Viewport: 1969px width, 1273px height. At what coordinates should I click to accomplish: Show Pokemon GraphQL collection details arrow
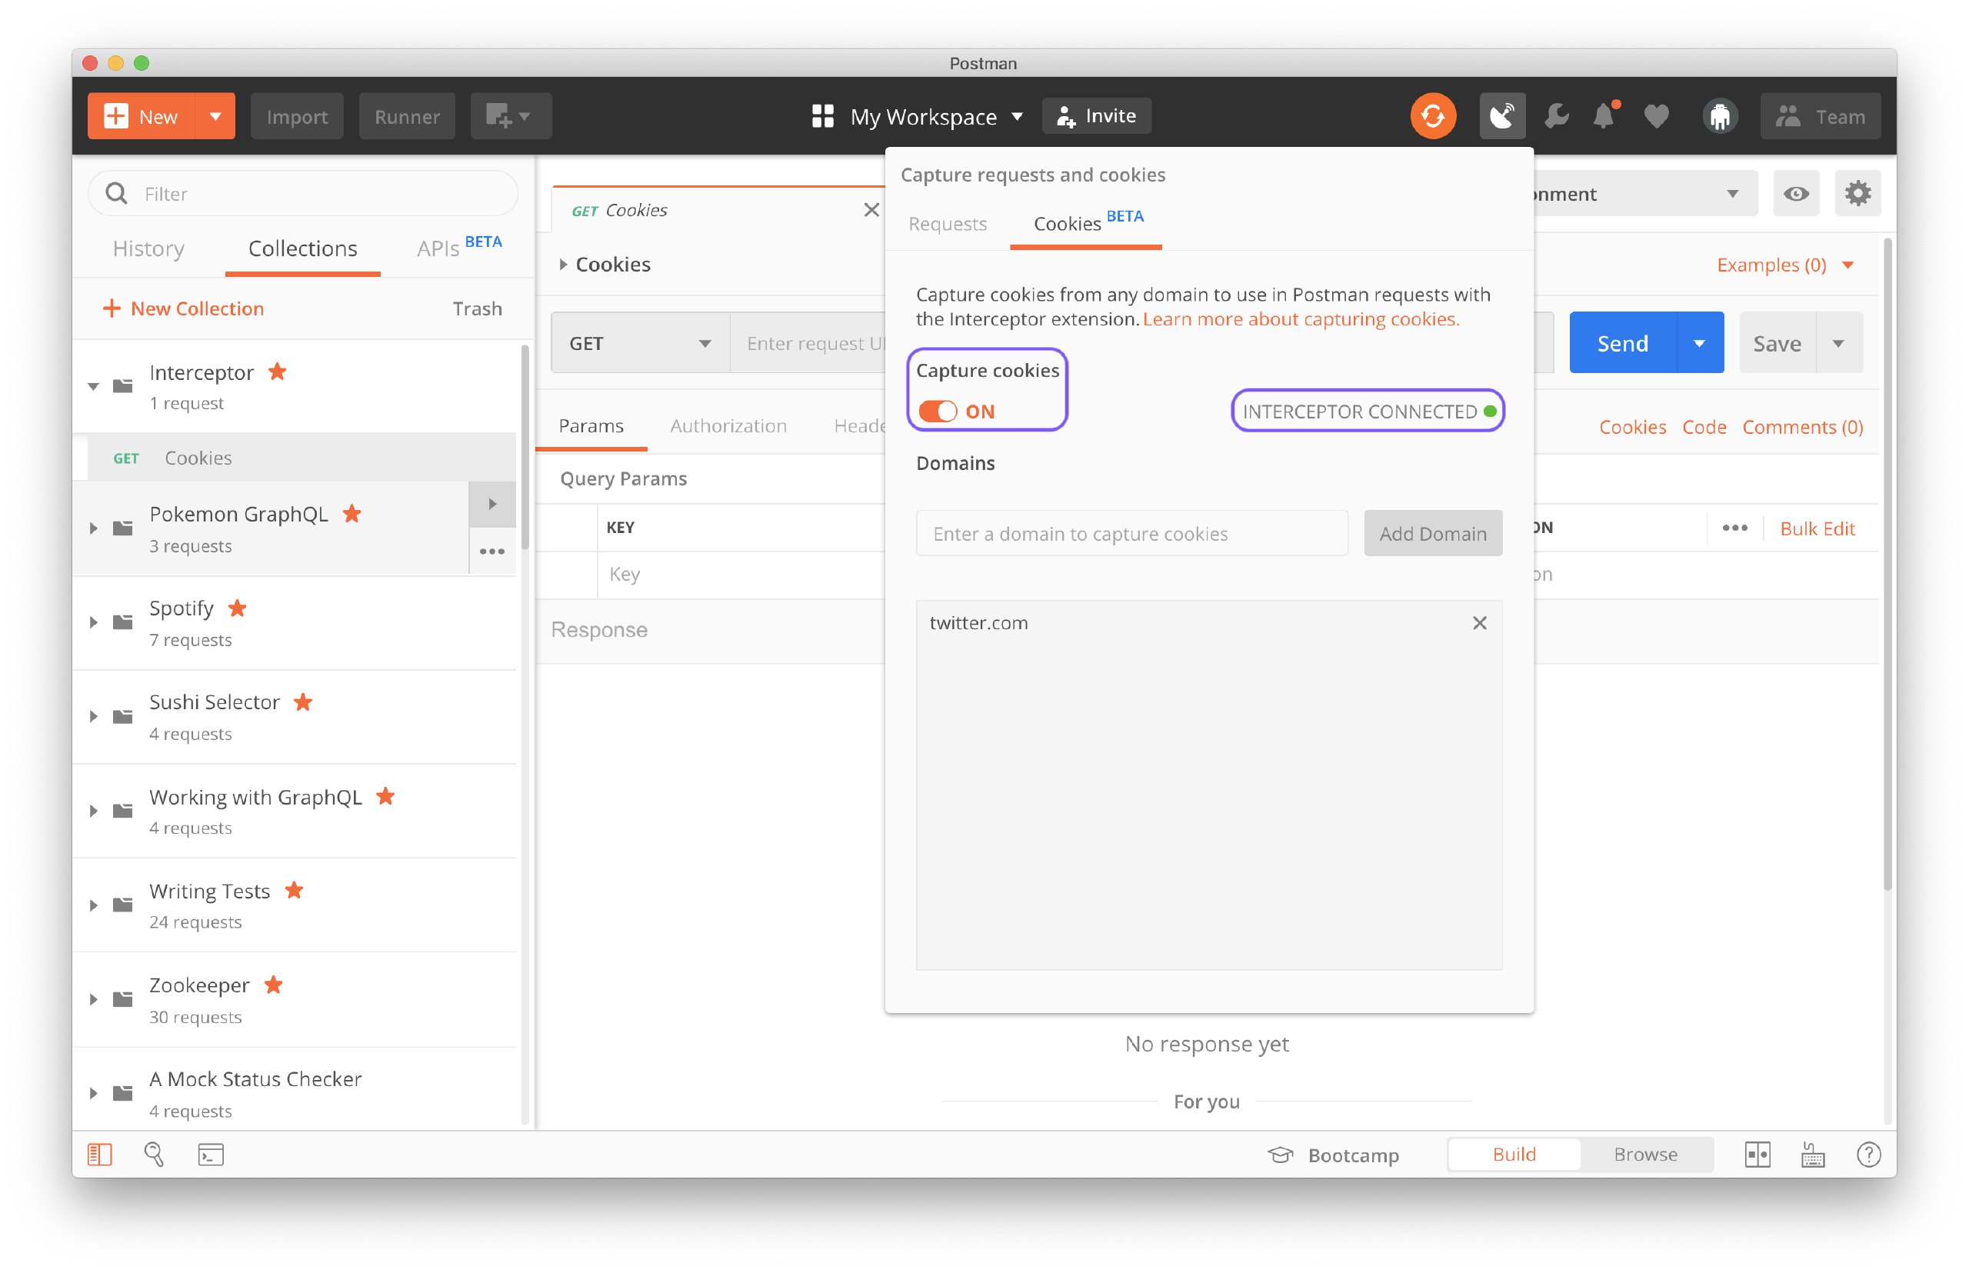(x=491, y=505)
